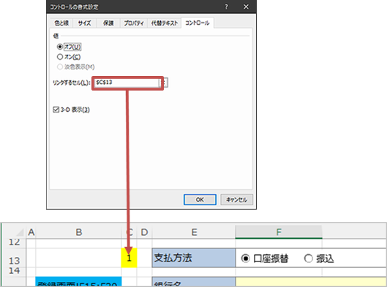This screenshot has width=387, height=287.
Task: Switch to the 代替テキスト tab
Action: 165,23
